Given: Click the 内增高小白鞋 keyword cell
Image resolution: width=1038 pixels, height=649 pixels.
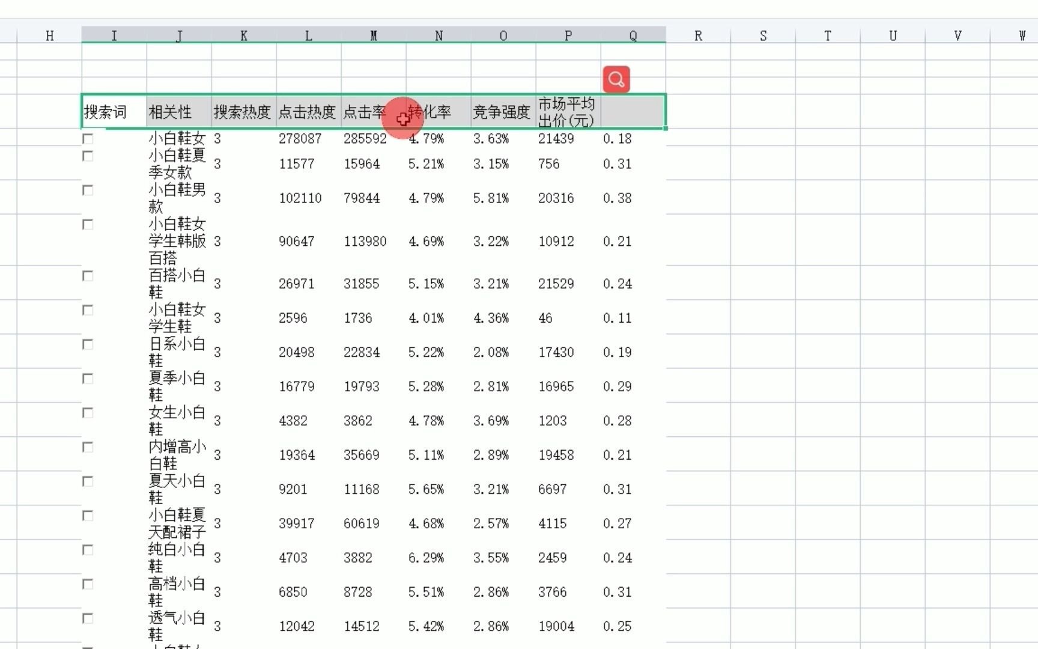Looking at the screenshot, I should tap(179, 454).
